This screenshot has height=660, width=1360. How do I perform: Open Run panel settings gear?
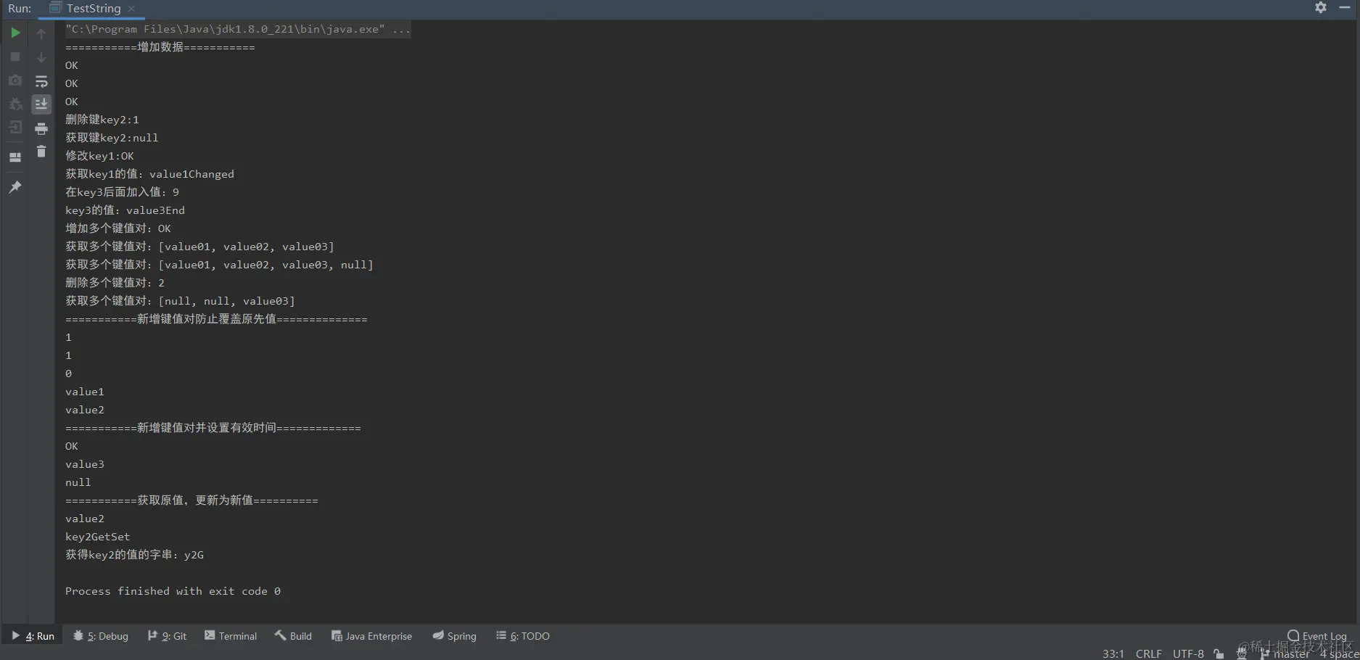click(x=1321, y=7)
